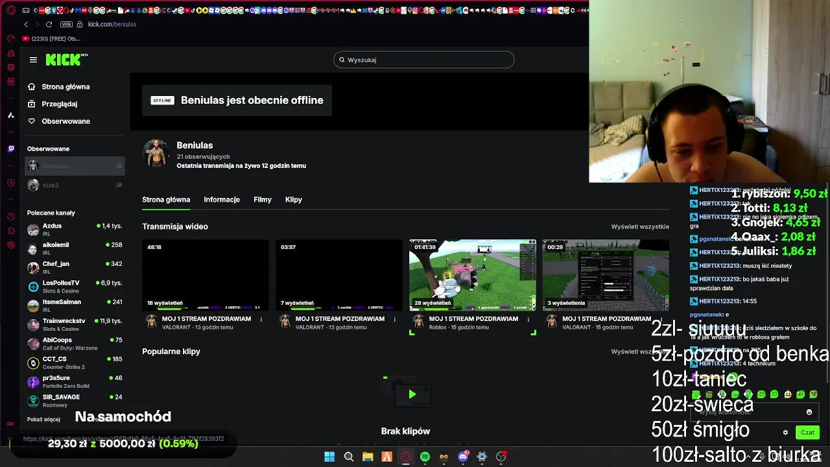Open chat settings gear icon
830x467 pixels.
pos(785,433)
